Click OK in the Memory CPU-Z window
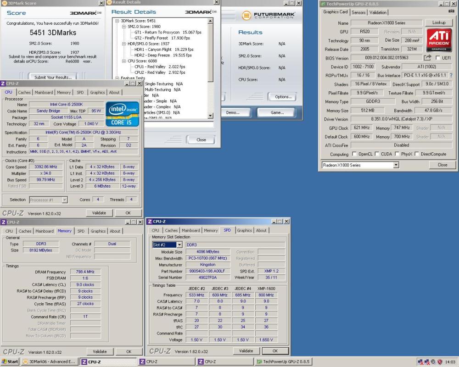The width and height of the screenshot is (459, 367). [129, 351]
